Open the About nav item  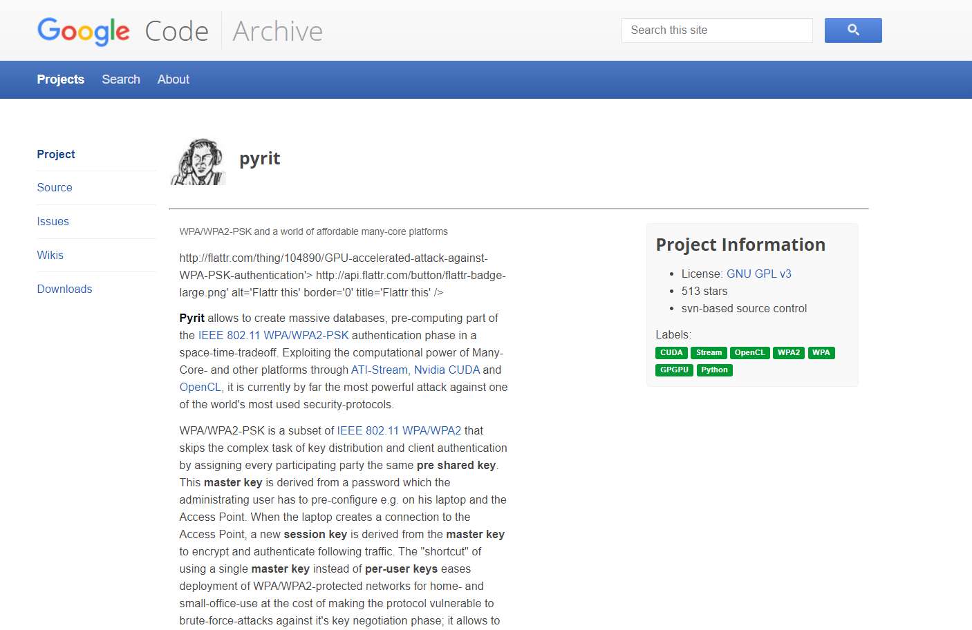click(x=174, y=79)
